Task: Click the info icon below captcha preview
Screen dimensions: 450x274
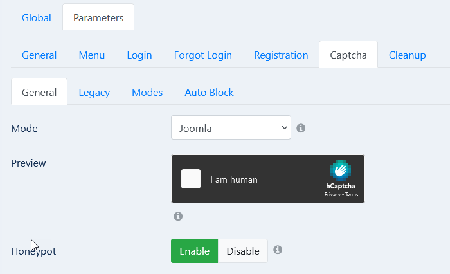Action: (x=178, y=216)
